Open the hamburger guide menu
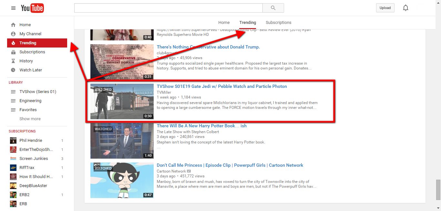 [x=13, y=8]
